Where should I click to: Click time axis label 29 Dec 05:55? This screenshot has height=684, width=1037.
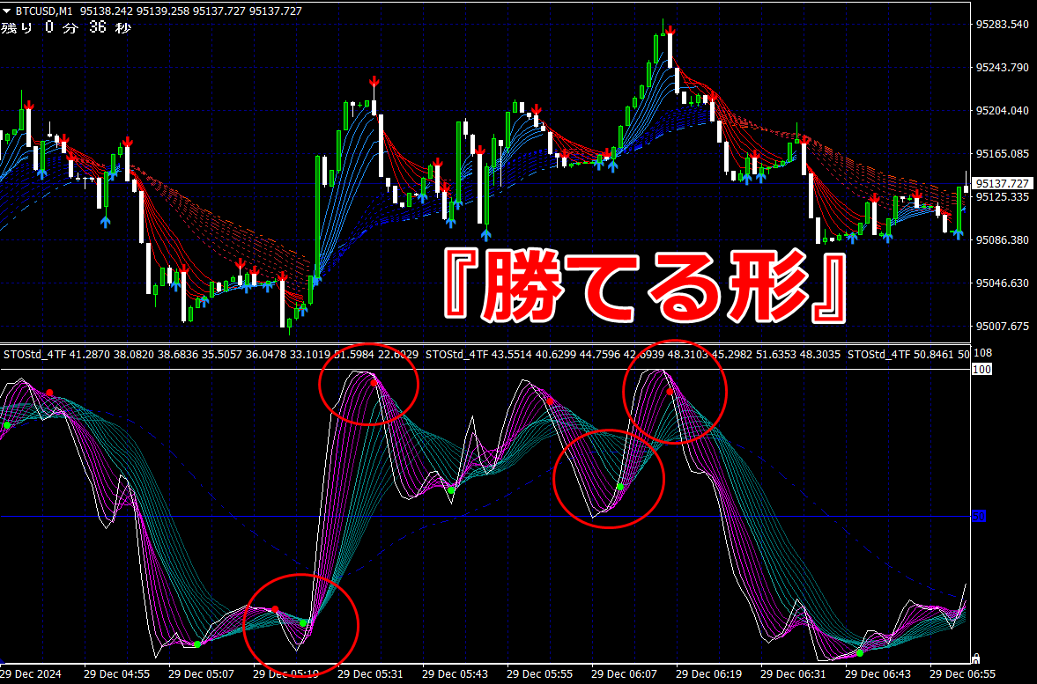(540, 674)
